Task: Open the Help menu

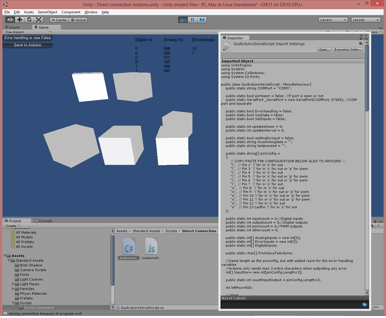Action: click(x=105, y=12)
